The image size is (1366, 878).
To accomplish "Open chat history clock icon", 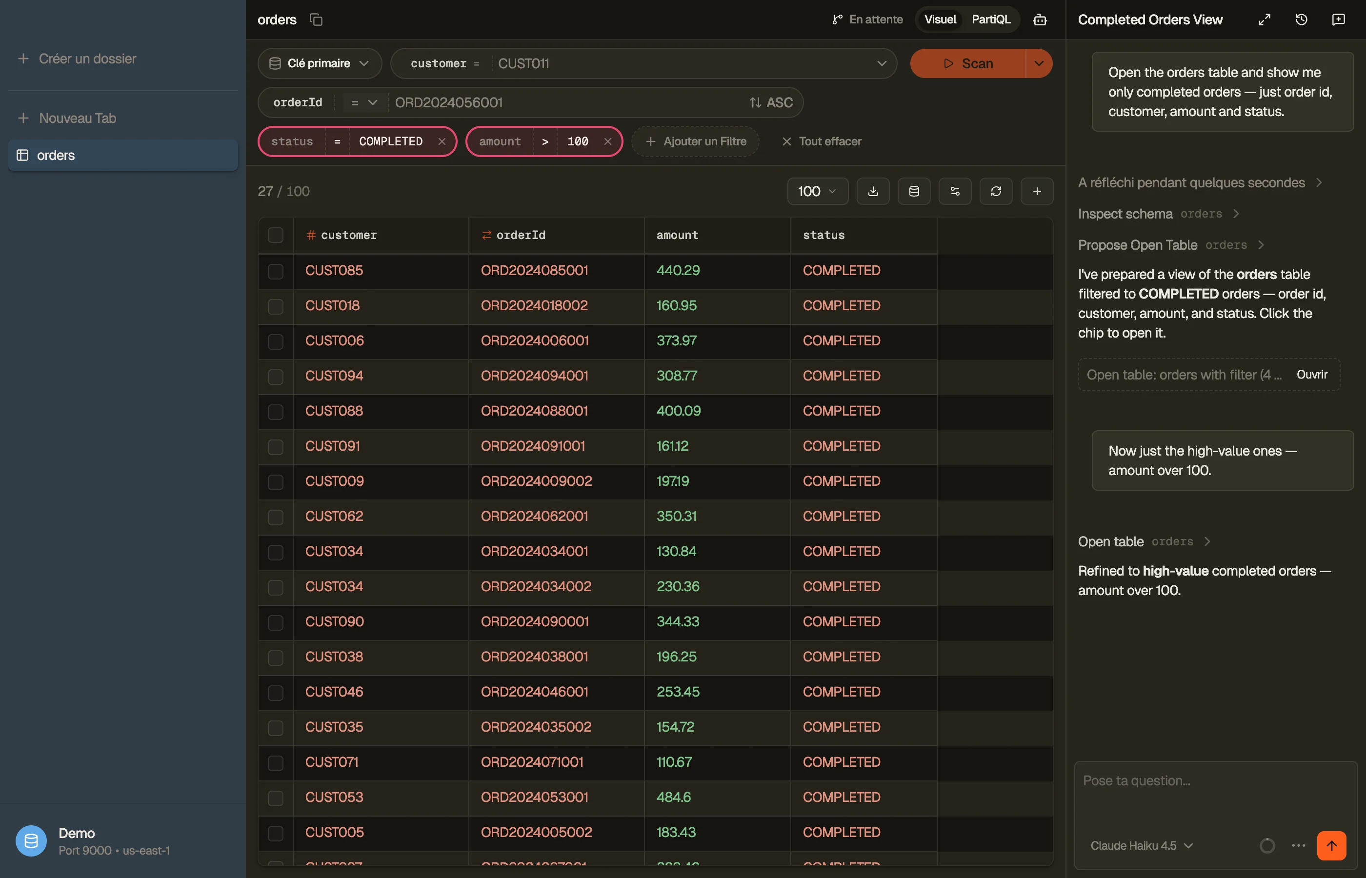I will tap(1301, 20).
